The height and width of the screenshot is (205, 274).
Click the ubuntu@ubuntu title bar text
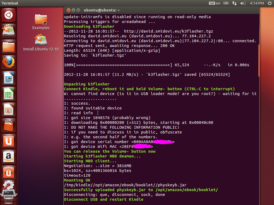coord(102,10)
